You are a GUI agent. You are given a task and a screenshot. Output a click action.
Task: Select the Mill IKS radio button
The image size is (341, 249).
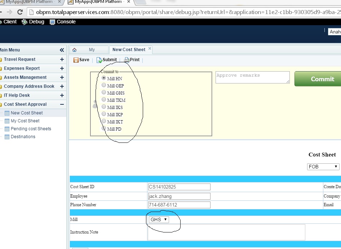coord(104,107)
